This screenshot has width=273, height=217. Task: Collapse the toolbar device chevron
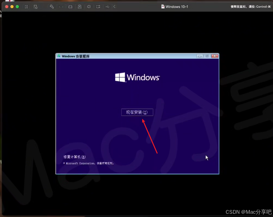point(114,7)
